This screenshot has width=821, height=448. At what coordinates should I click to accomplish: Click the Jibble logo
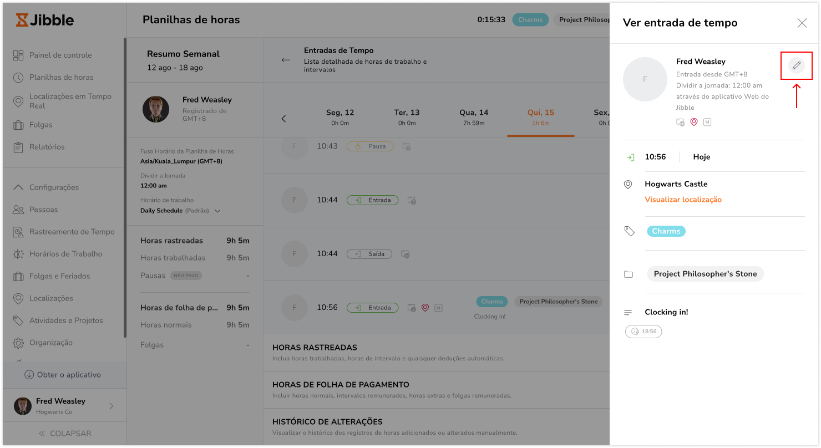(45, 21)
